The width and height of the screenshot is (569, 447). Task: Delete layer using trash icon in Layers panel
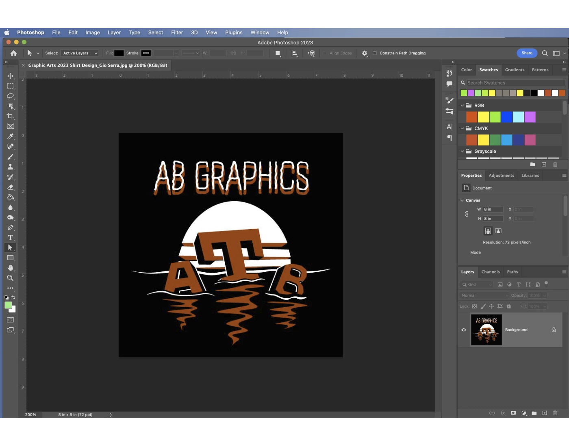click(555, 413)
